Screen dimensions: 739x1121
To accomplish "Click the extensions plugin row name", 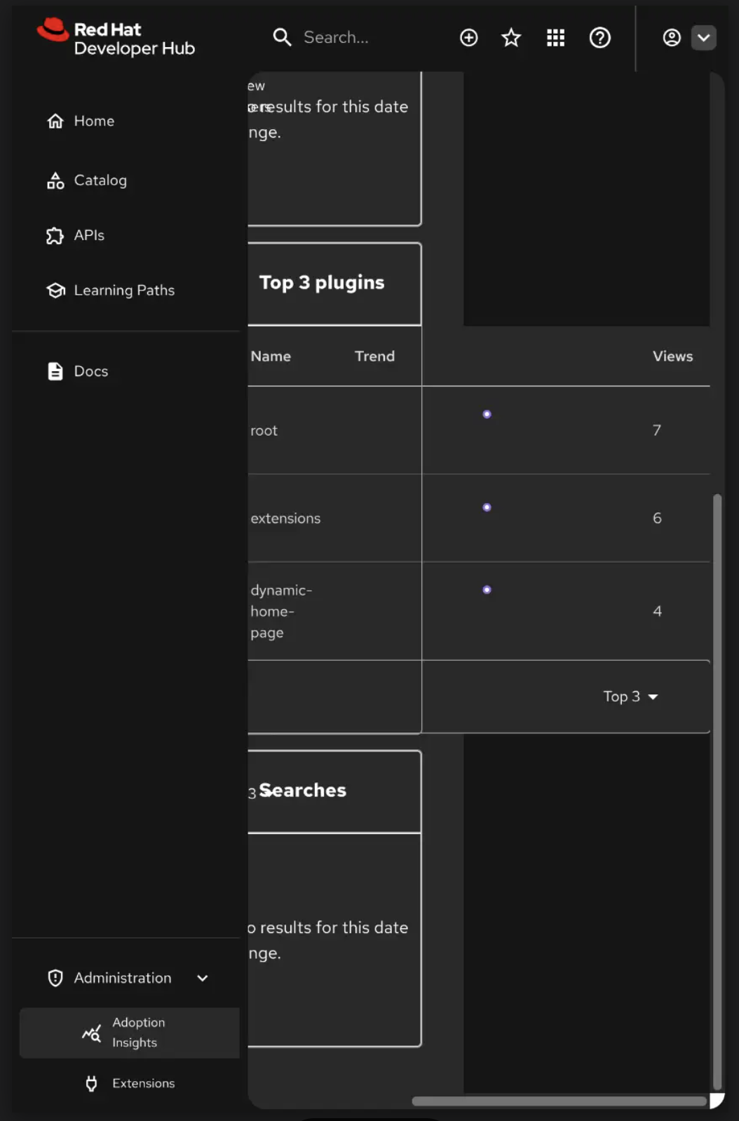I will (285, 518).
